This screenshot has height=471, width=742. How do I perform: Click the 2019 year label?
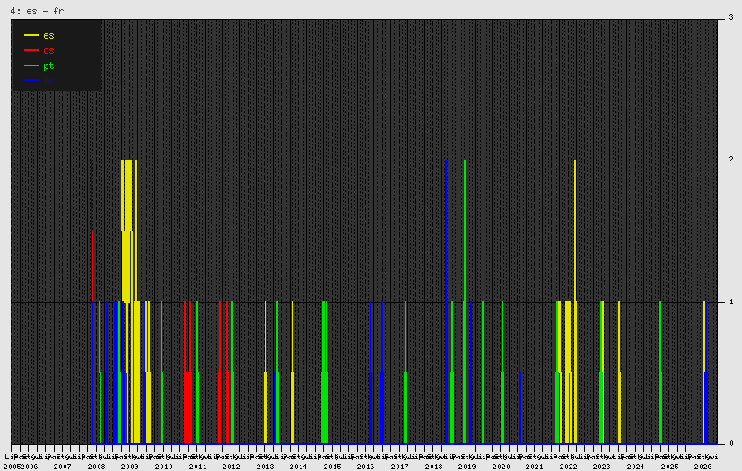(467, 467)
